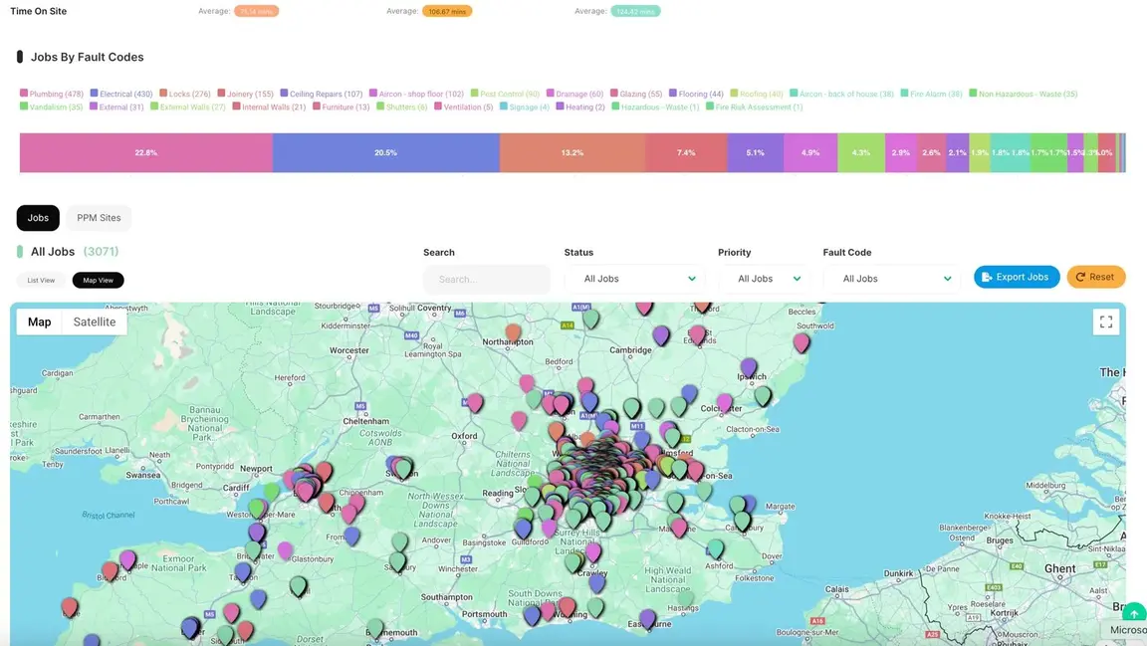
Task: Open the Priority filter dropdown
Action: point(763,279)
